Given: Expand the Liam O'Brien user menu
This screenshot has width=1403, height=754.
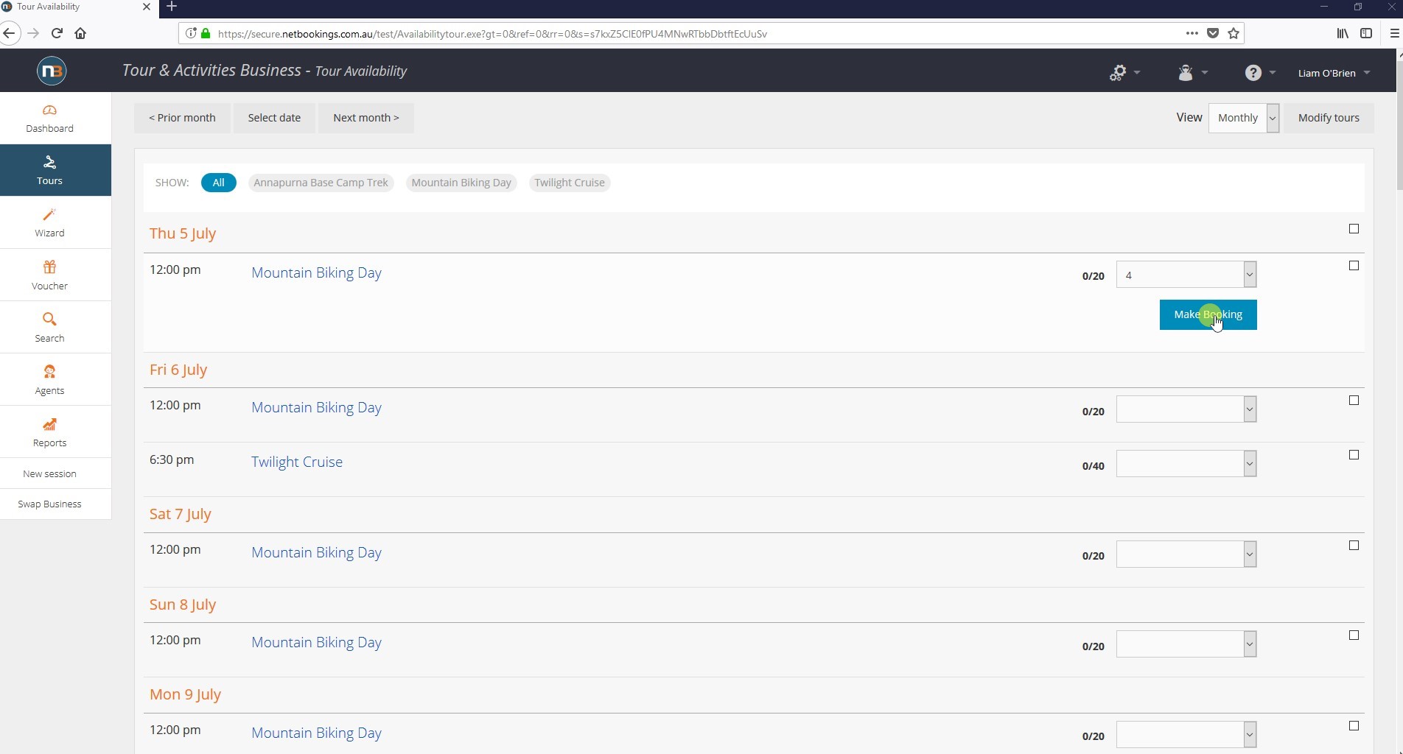Looking at the screenshot, I should 1334,73.
